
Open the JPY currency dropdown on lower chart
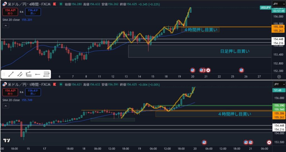tap(279, 84)
